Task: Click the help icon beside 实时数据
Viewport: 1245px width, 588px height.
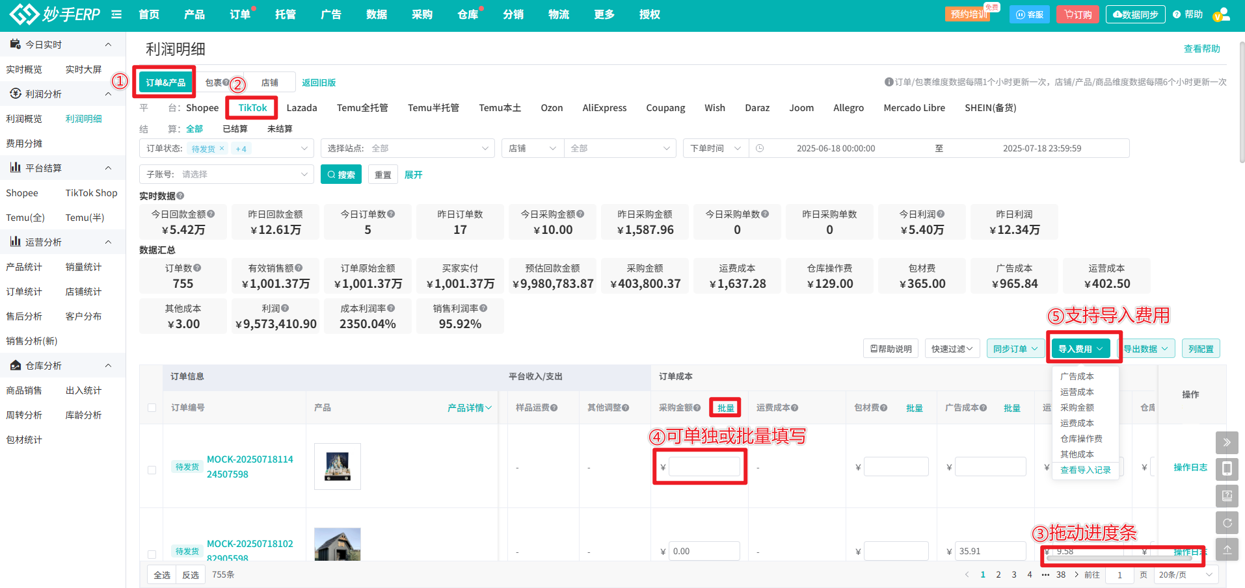Action: 180,196
